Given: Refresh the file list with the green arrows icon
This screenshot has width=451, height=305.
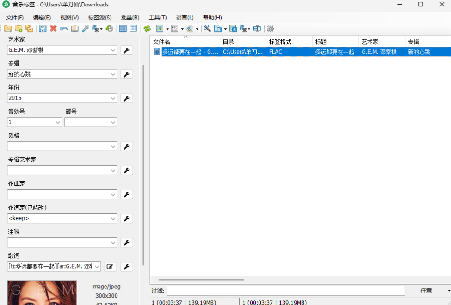Looking at the screenshot, I should pyautogui.click(x=147, y=28).
